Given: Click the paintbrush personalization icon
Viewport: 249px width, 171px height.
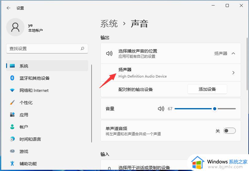Looking at the screenshot, I should 12,102.
